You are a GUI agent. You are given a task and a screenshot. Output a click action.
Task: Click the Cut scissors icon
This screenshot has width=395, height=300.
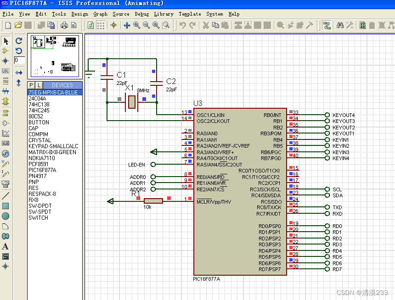pos(206,25)
